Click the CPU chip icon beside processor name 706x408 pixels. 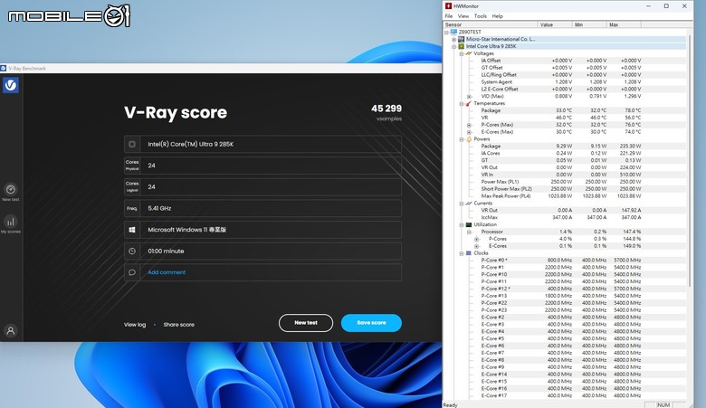[132, 145]
